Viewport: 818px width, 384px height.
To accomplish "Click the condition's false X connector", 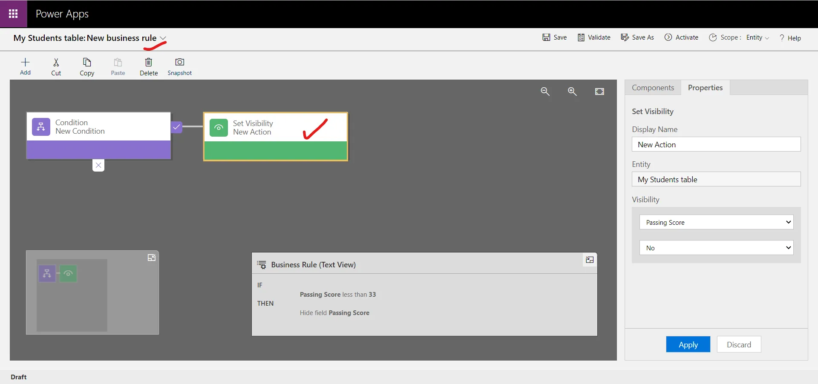I will (x=98, y=165).
